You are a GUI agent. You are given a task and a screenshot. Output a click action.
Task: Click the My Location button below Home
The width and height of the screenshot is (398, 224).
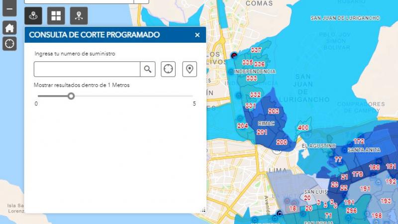click(x=9, y=44)
